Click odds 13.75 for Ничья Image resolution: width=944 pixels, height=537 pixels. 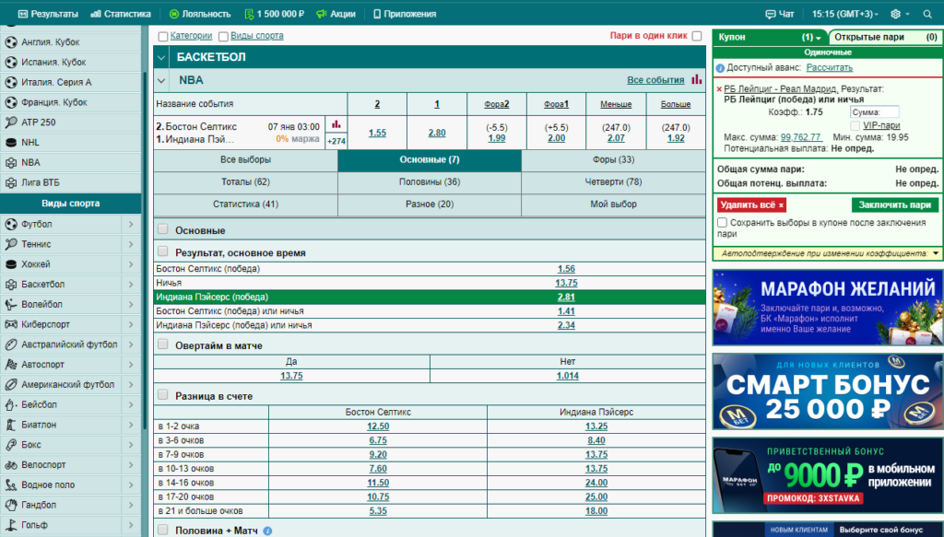566,283
